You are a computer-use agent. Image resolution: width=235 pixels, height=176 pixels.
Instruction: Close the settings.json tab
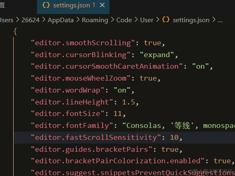tap(102, 5)
